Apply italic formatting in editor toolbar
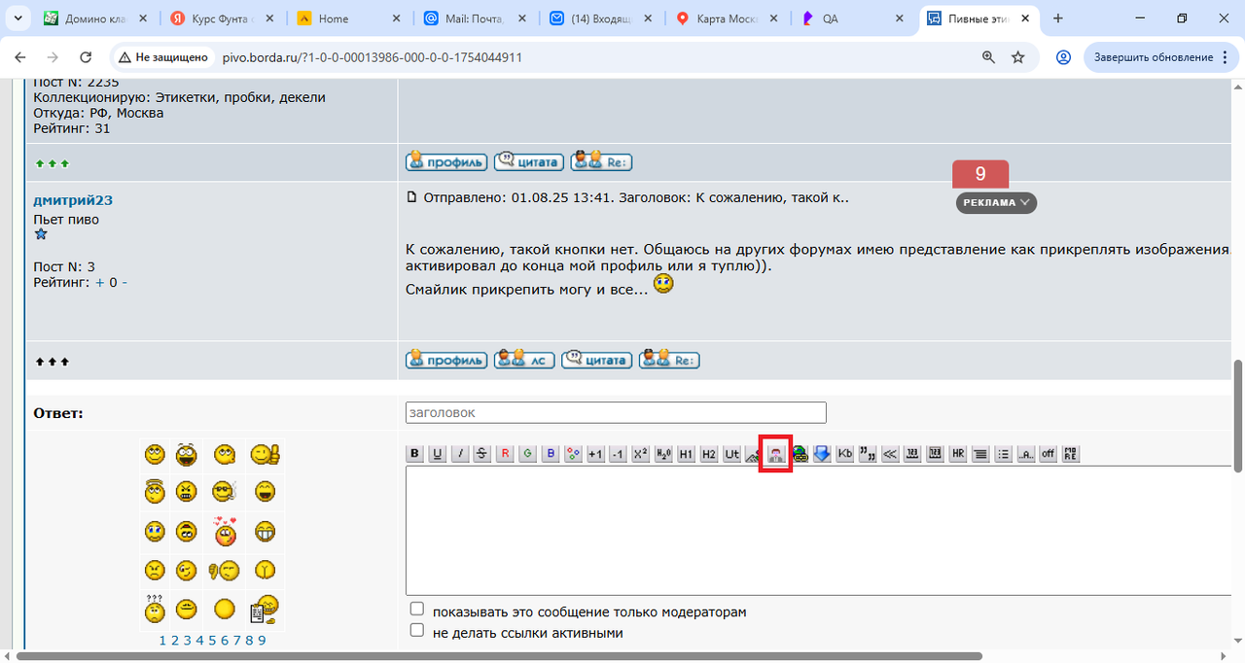The image size is (1245, 663). coord(460,454)
